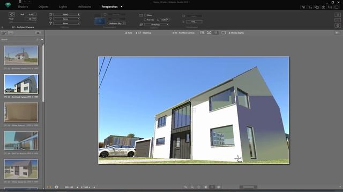Click the background environment preview box
This screenshot has height=192, width=343.
coord(100,21)
